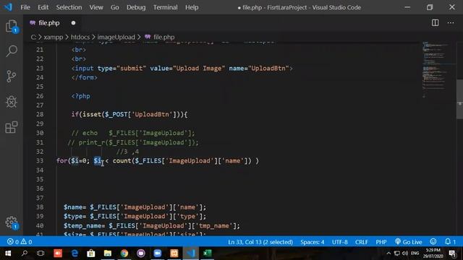
Task: Click the ENG input language indicator
Action: click(415, 253)
